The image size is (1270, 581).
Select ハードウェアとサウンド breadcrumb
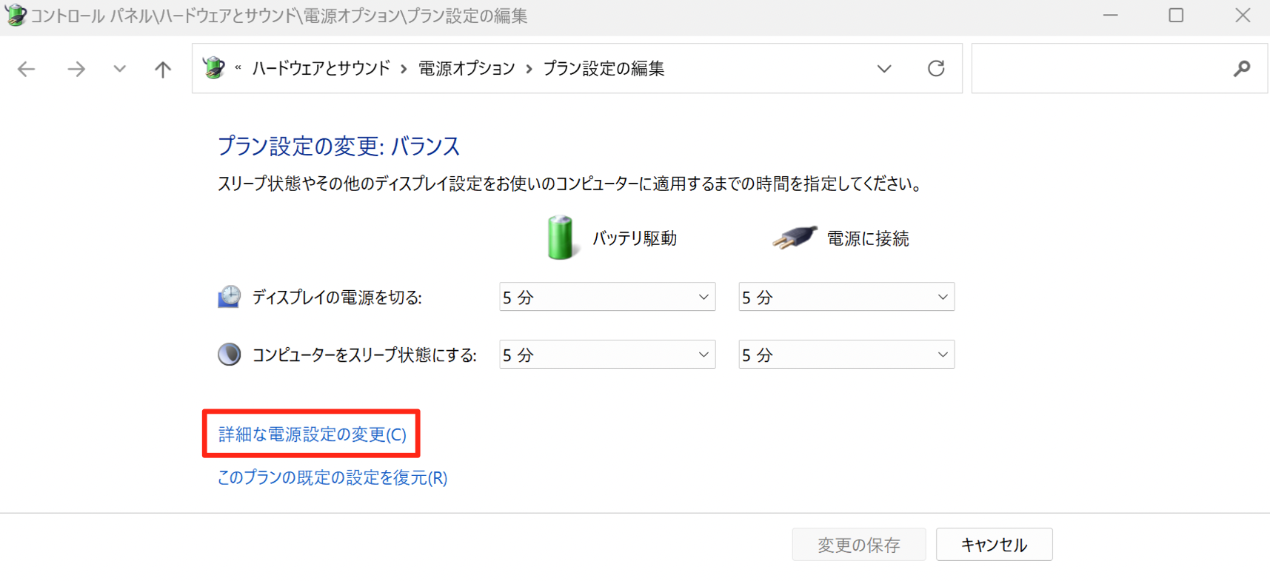click(321, 69)
